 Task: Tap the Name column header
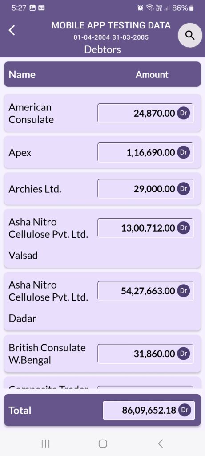22,74
